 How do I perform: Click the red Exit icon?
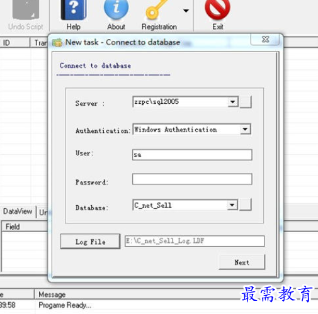tap(217, 9)
